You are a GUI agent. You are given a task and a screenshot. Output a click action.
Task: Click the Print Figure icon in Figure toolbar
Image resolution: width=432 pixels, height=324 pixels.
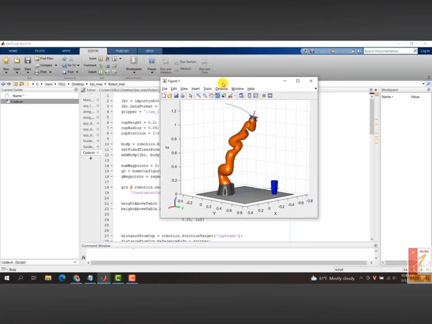pyautogui.click(x=182, y=96)
